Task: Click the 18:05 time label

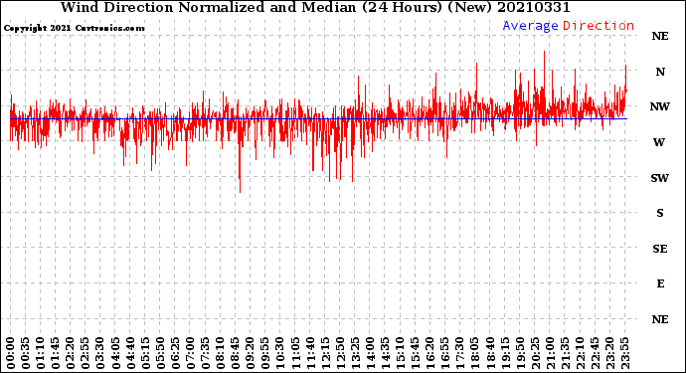Action: [x=475, y=353]
